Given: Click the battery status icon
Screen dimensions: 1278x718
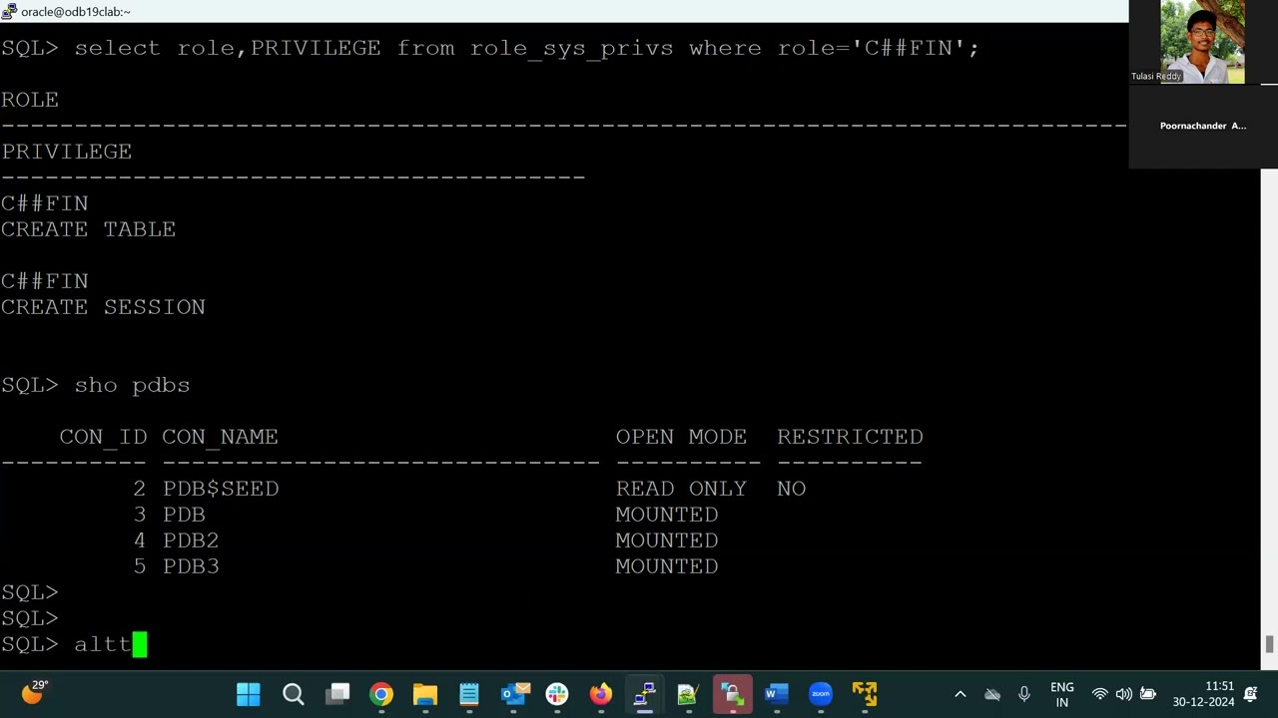Looking at the screenshot, I should pyautogui.click(x=1148, y=694).
